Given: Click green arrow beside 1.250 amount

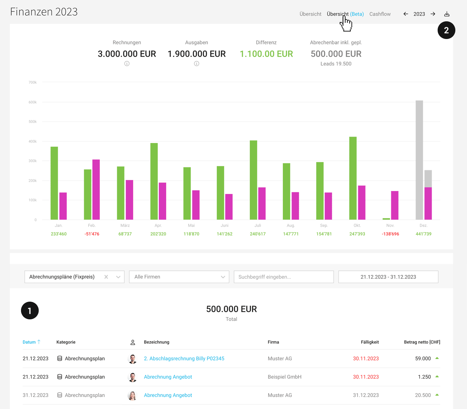Looking at the screenshot, I should 437,377.
